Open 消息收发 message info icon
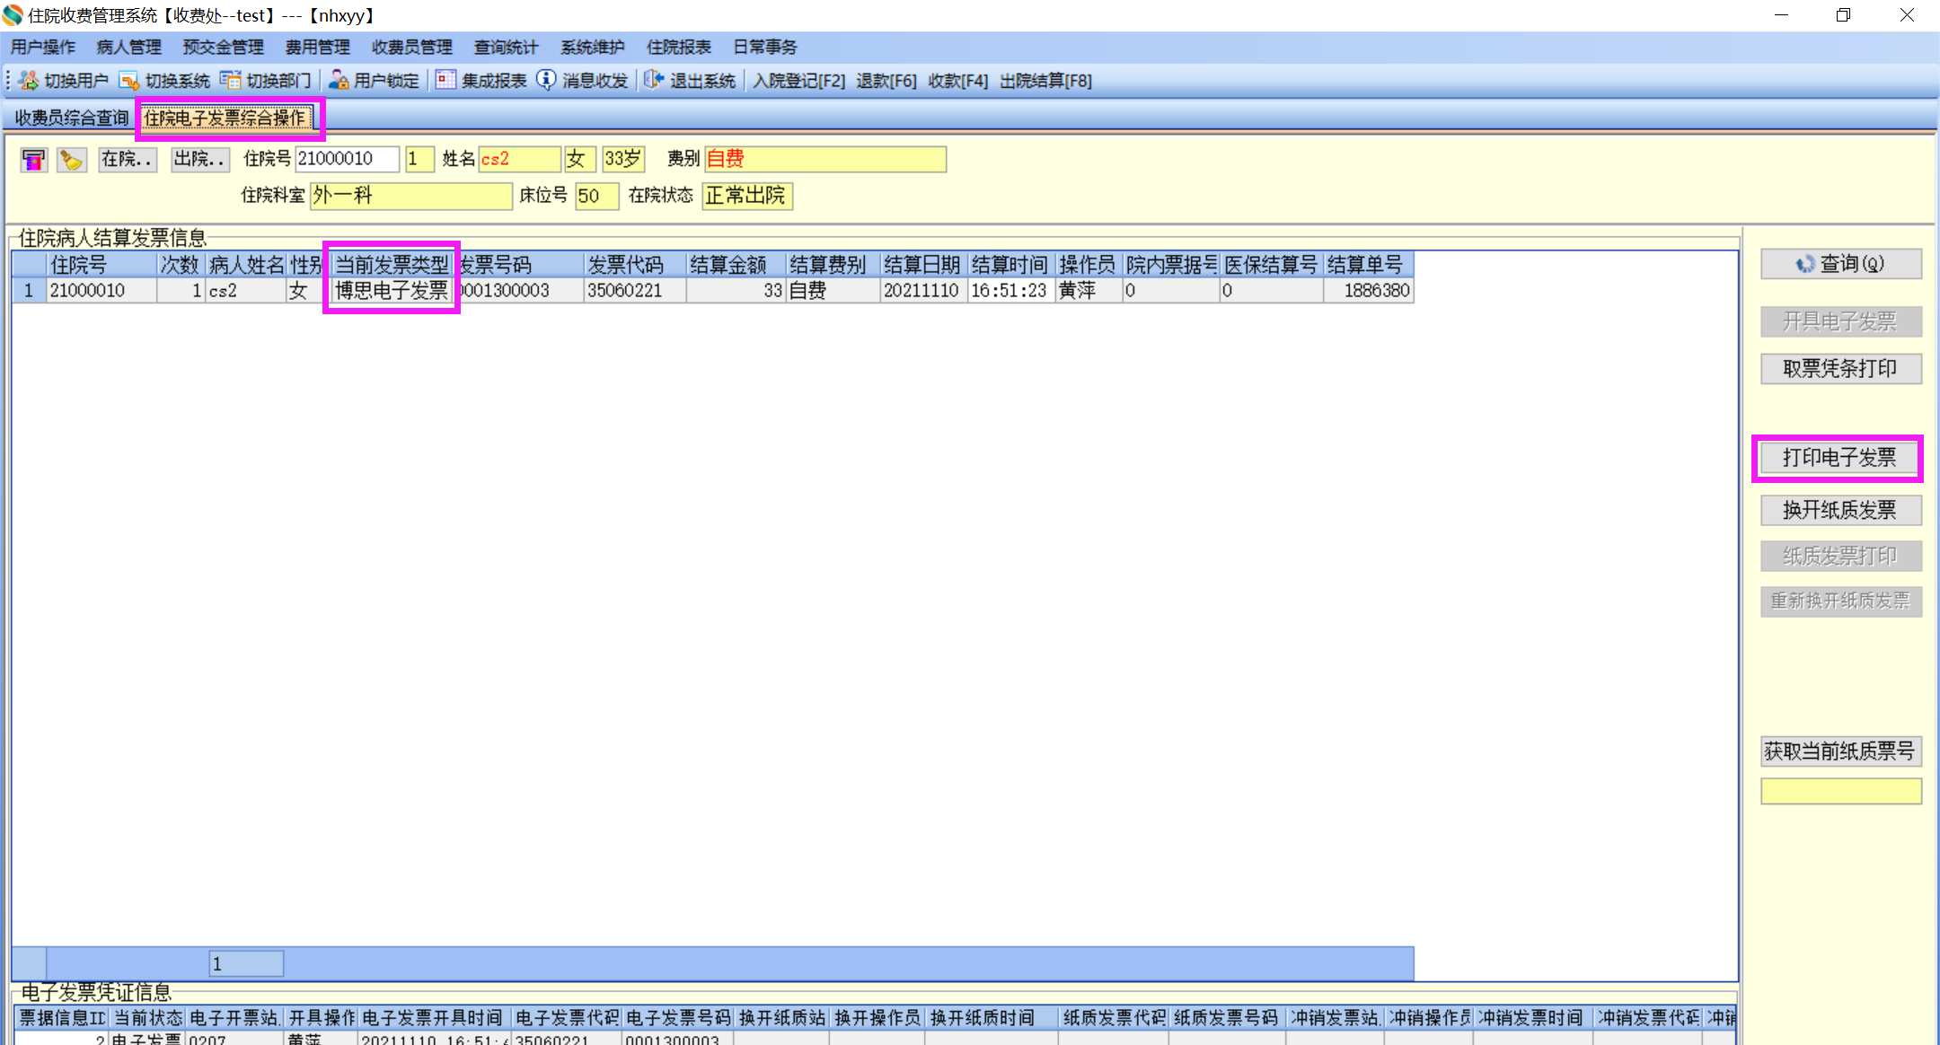The image size is (1940, 1045). (546, 81)
